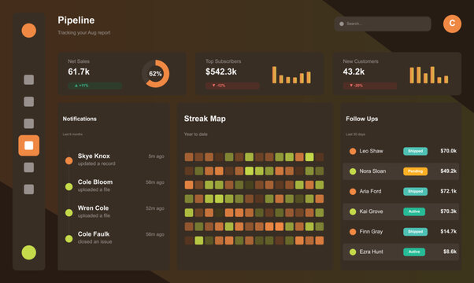Click the $14.7k amount

click(448, 231)
